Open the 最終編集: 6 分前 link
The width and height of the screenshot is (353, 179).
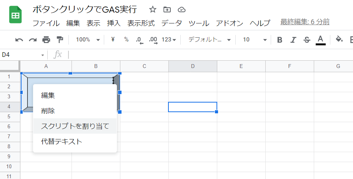tap(305, 22)
